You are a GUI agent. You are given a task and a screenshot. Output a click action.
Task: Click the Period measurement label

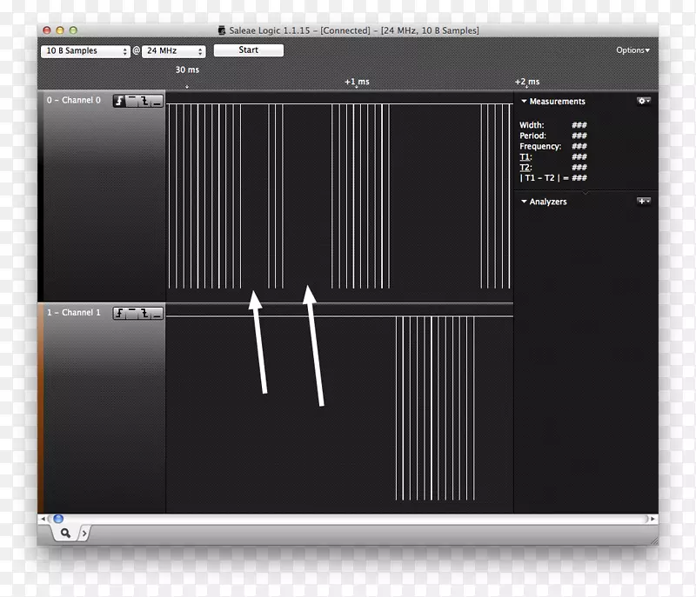pos(532,136)
